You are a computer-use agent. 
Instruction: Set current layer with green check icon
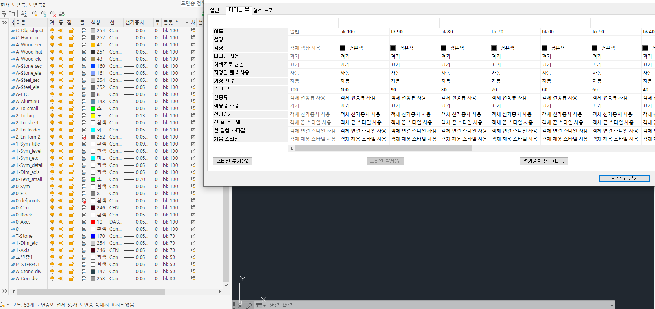pyautogui.click(x=62, y=14)
